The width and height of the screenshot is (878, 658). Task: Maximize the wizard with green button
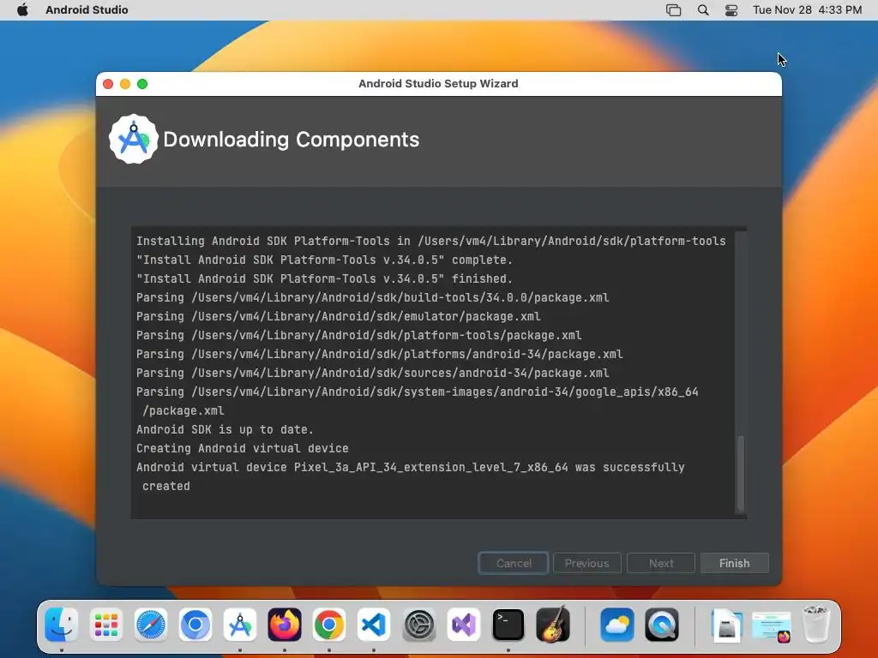(x=142, y=84)
